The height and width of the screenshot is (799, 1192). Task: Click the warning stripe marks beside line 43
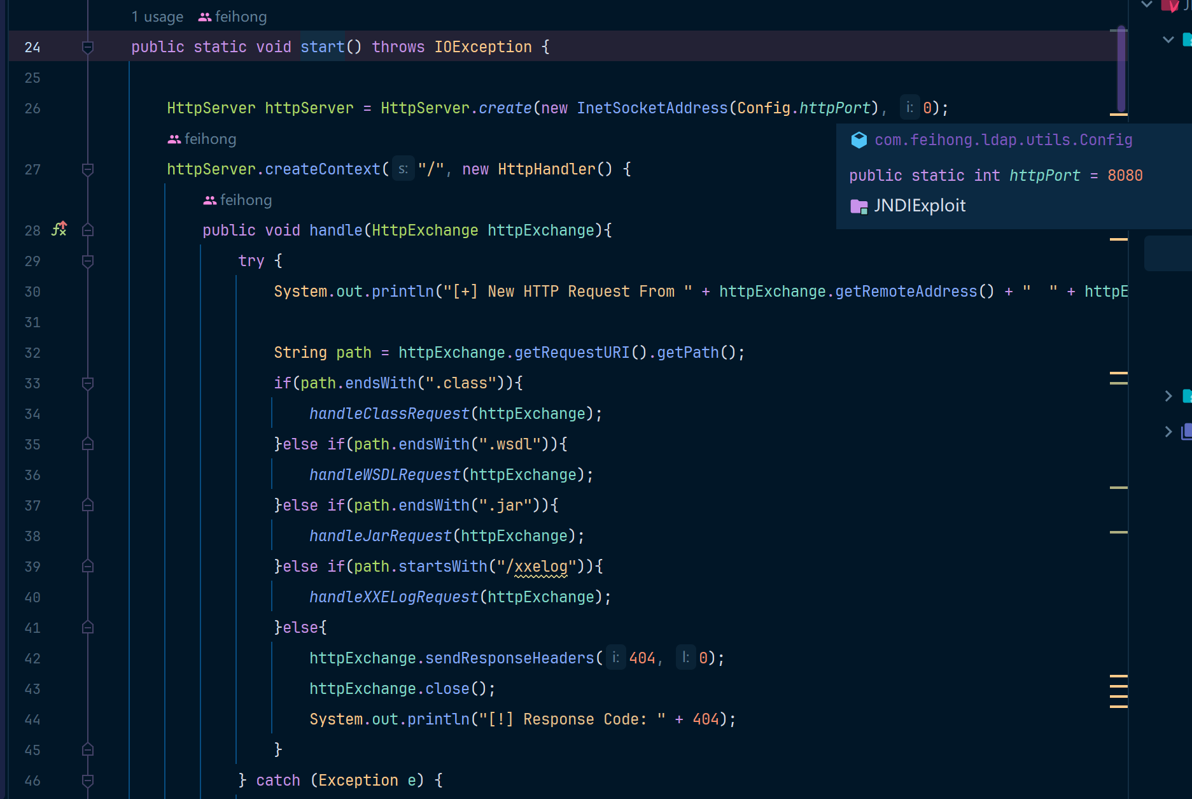[1119, 691]
